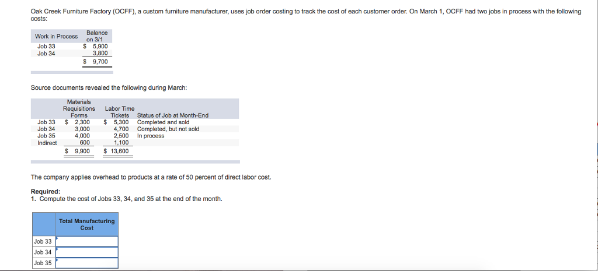Click the Balance on 3/1 column header
Viewport: 598px width, 271px height.
(x=97, y=36)
